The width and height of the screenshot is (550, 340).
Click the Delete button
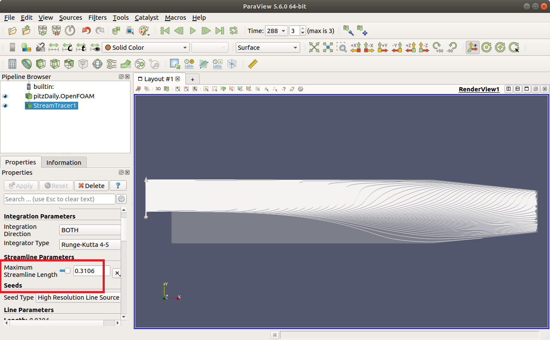tap(91, 186)
